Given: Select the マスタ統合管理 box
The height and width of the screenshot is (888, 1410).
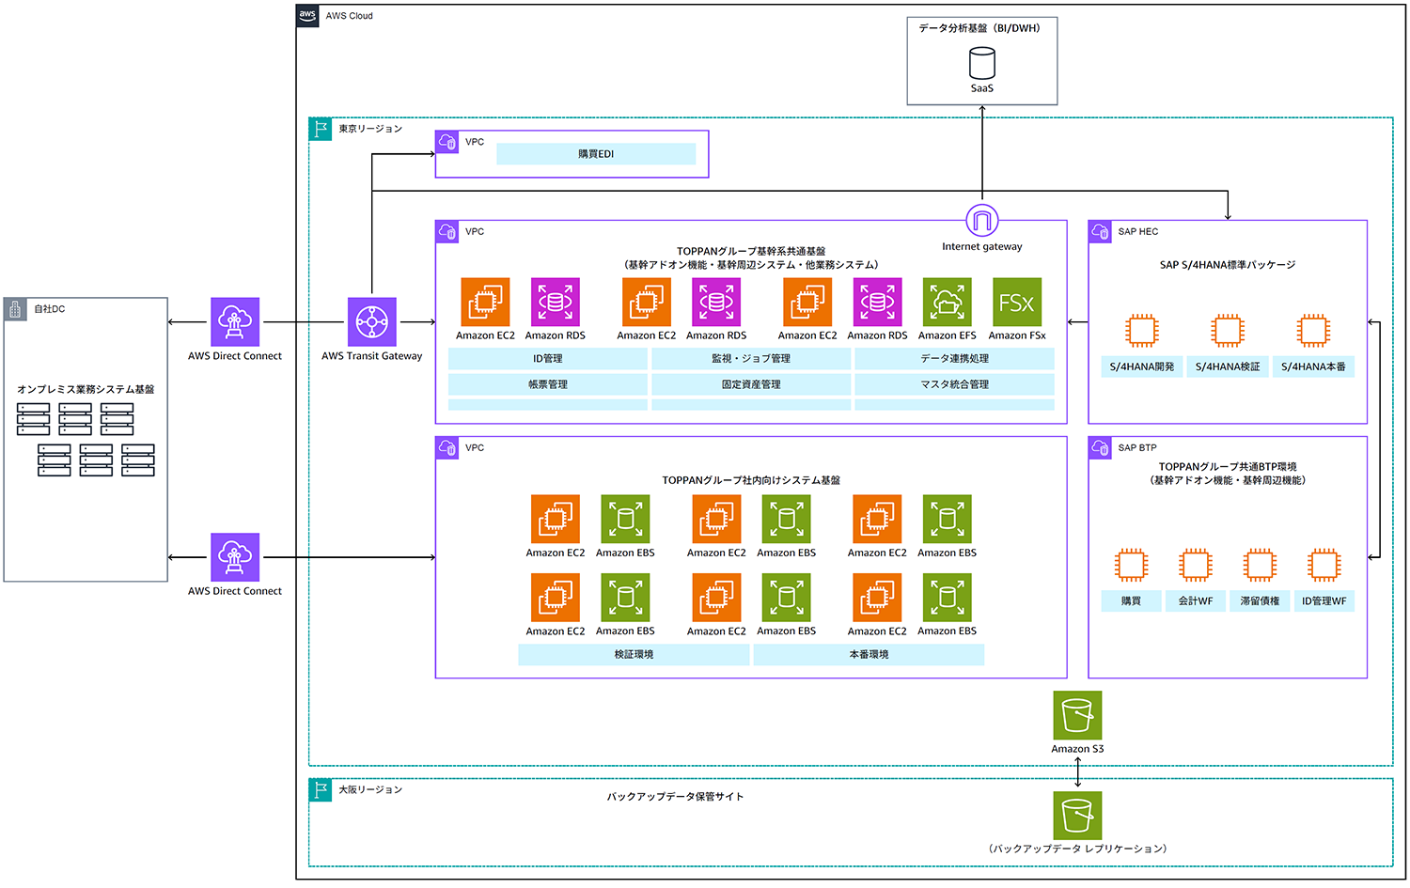Looking at the screenshot, I should pos(954,384).
